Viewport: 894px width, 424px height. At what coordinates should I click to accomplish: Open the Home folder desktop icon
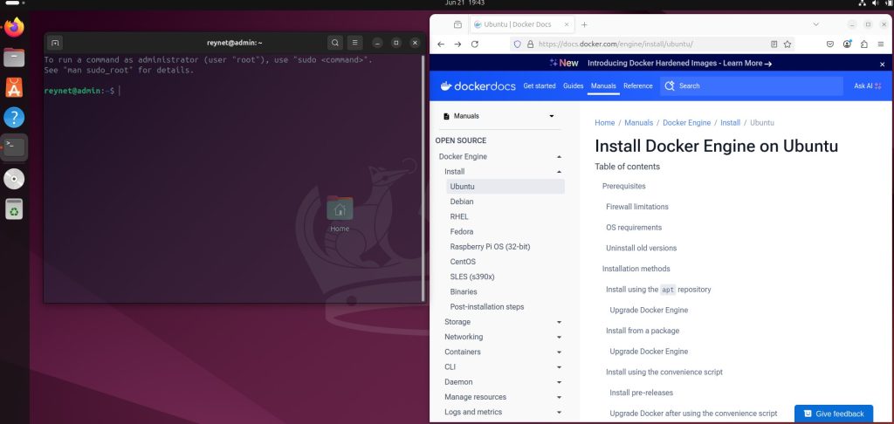click(340, 215)
